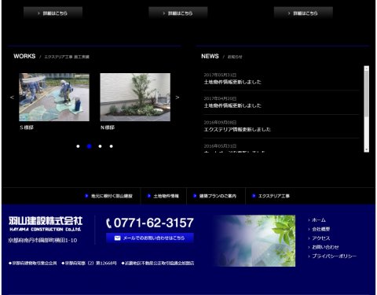The height and width of the screenshot is (295, 377).
Task: Open the 土地物件情報 footer menu item
Action: point(163,196)
